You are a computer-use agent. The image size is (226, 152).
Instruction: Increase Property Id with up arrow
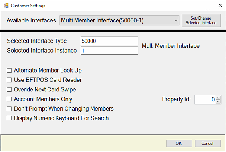pyautogui.click(x=218, y=97)
